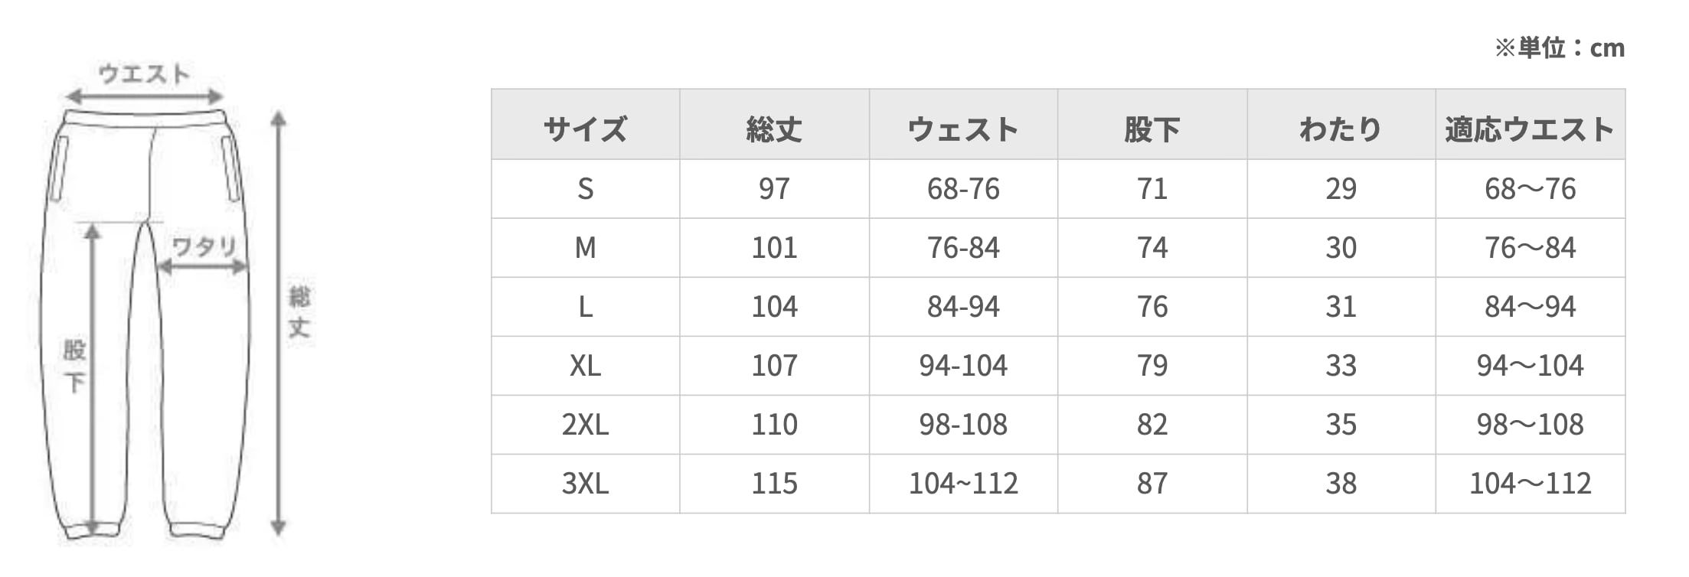Select the 3XL size row label

coord(585,484)
